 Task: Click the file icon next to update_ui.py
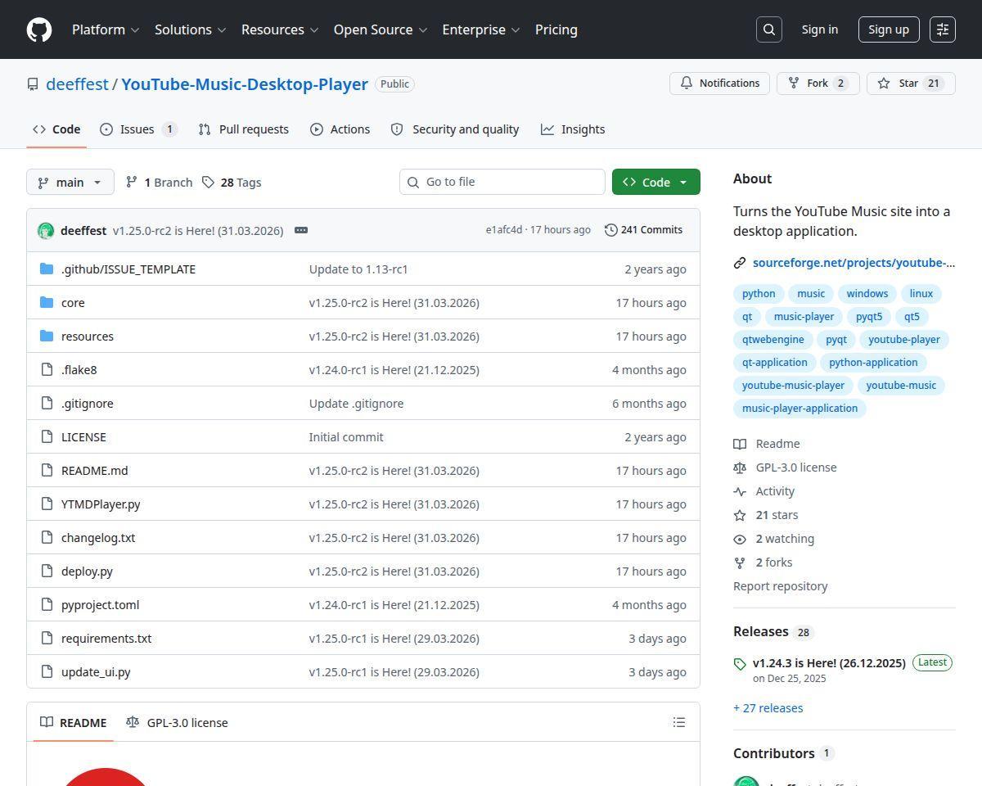pyautogui.click(x=47, y=671)
